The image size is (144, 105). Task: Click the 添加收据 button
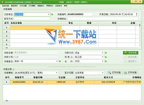click(x=131, y=53)
